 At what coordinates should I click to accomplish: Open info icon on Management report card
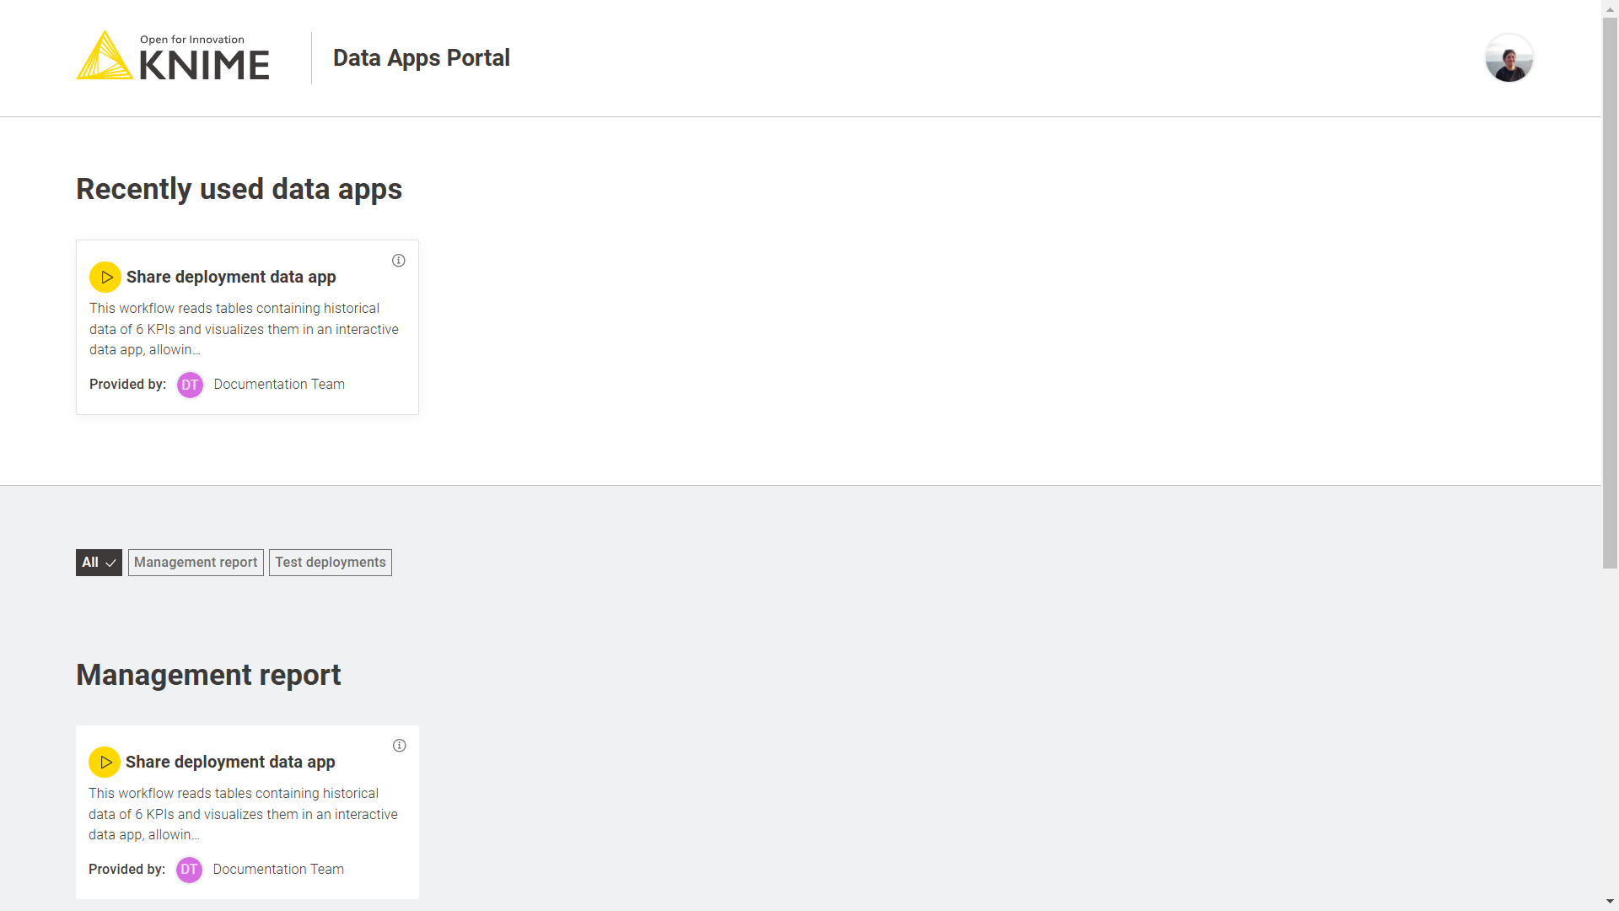click(400, 746)
